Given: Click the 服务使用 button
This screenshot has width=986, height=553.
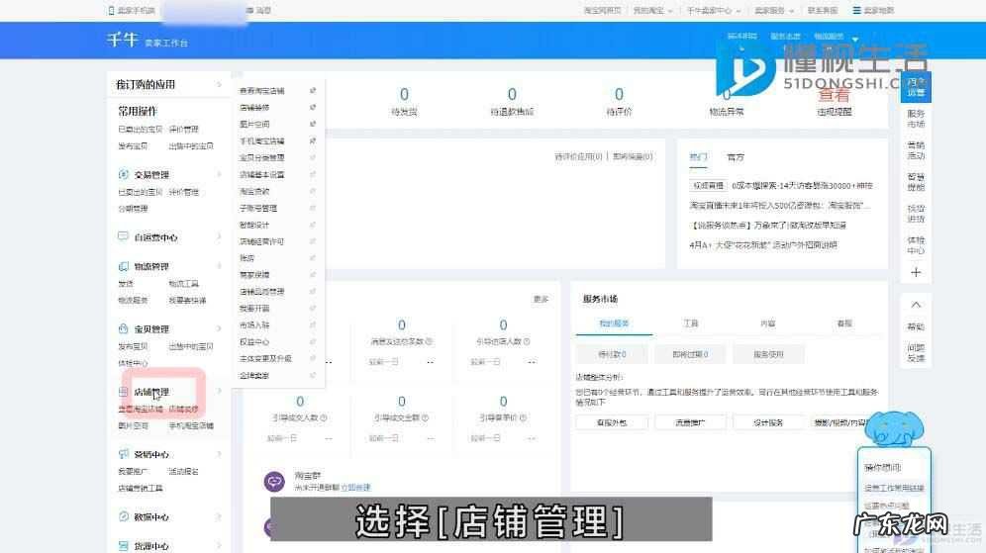Looking at the screenshot, I should (768, 354).
